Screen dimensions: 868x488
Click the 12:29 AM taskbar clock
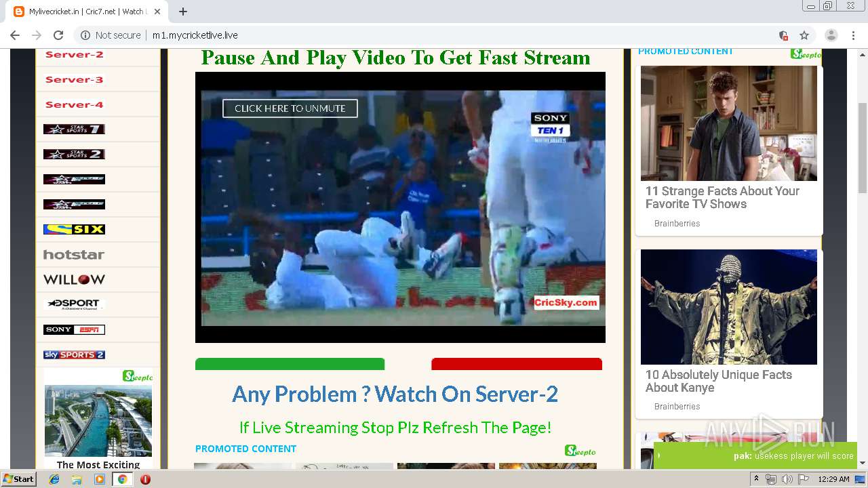coord(833,479)
